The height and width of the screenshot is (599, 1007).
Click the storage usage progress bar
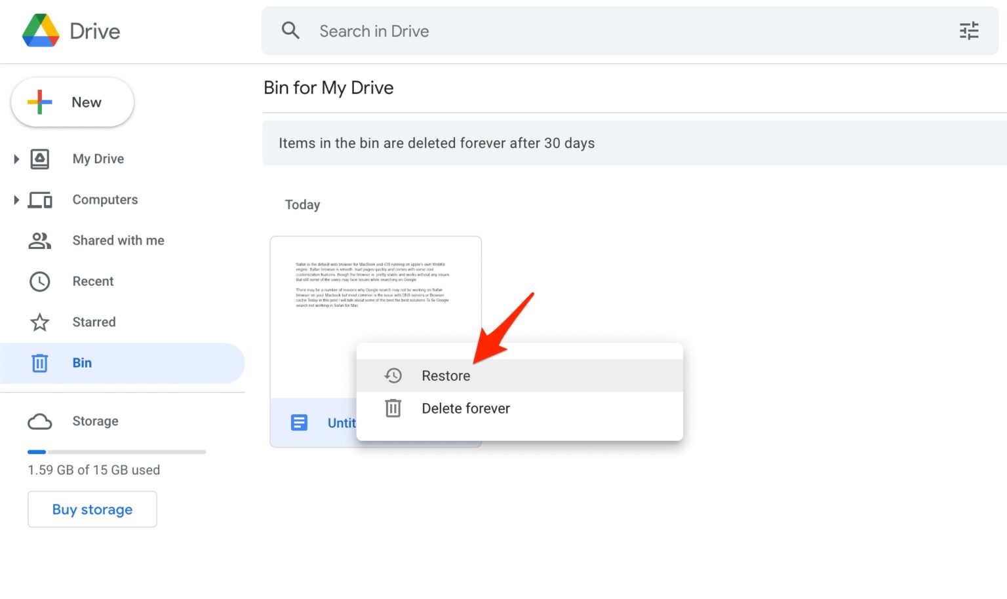pos(117,452)
